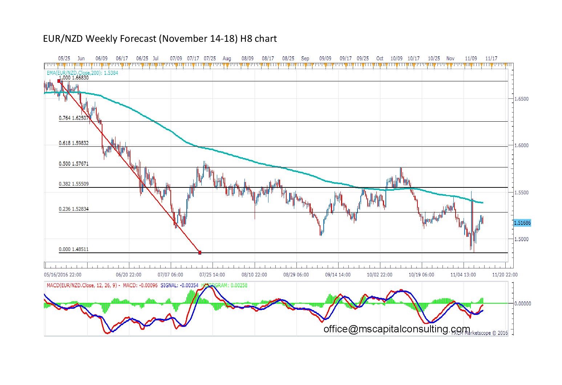
Task: Select the 1.000 1.66830 Fibonacci label
Action: (x=74, y=78)
